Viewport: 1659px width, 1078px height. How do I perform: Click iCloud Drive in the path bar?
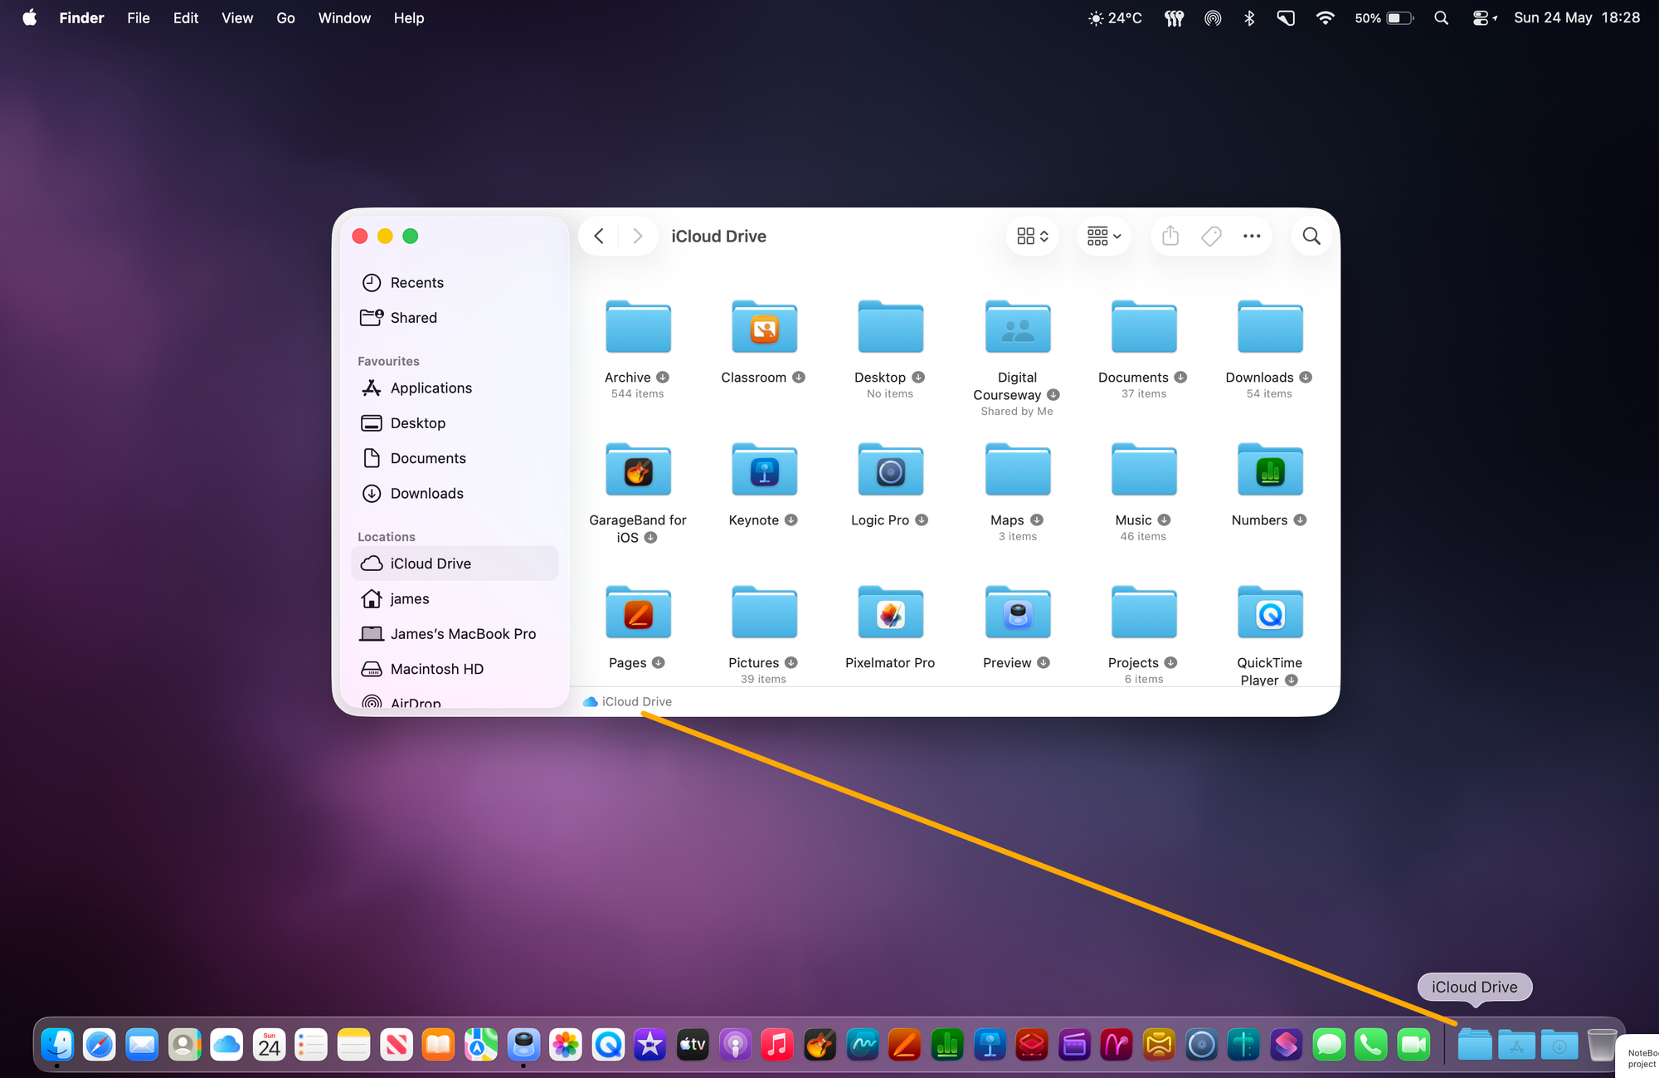pyautogui.click(x=628, y=702)
